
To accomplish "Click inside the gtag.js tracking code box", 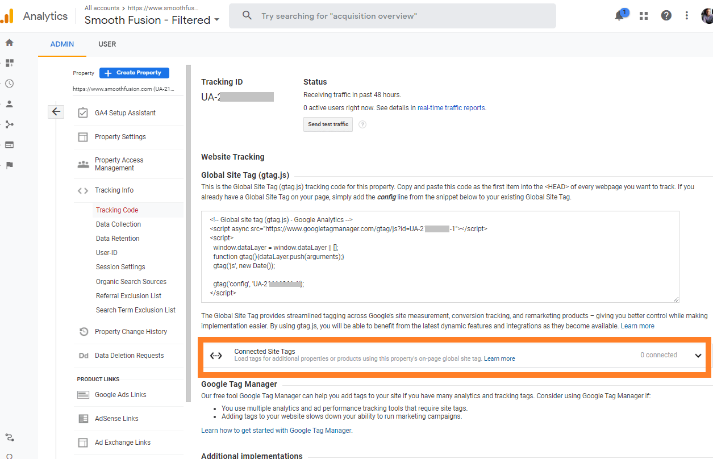I will click(440, 257).
